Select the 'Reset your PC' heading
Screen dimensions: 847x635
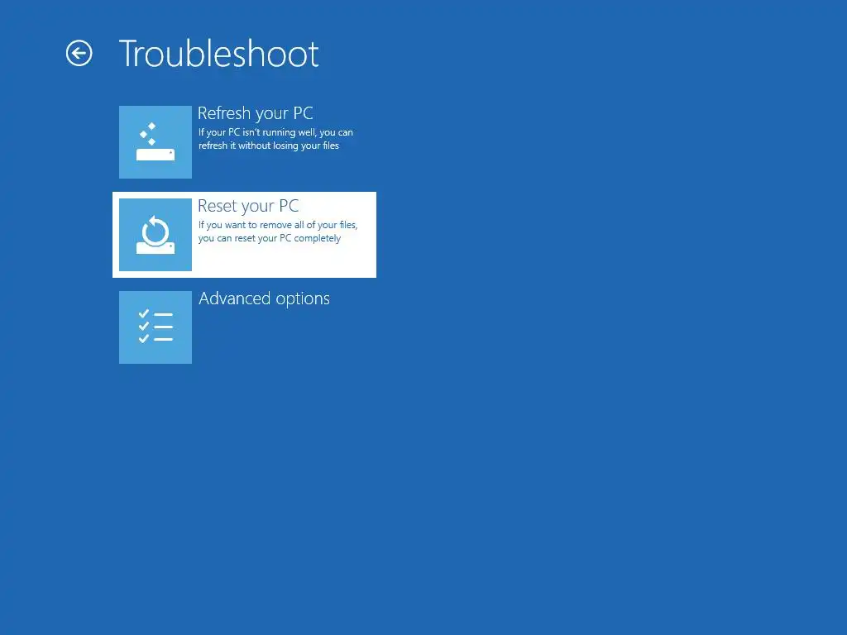[248, 206]
